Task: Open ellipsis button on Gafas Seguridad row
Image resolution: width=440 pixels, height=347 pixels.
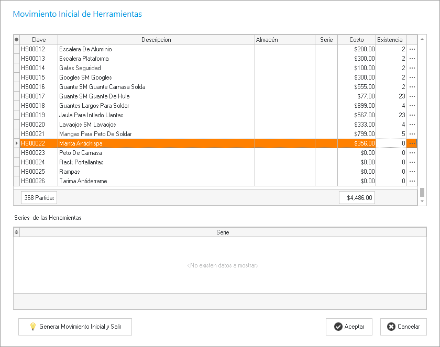Action: [x=412, y=68]
